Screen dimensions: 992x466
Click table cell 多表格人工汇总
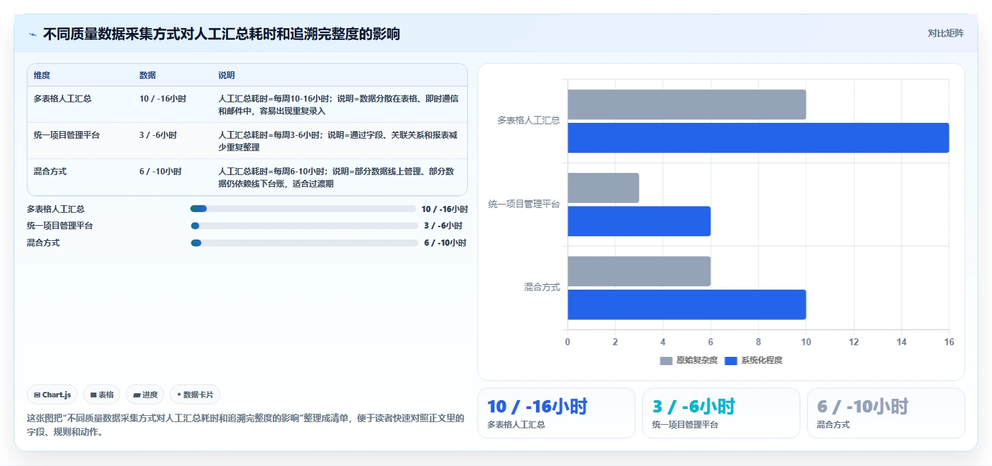coord(63,99)
